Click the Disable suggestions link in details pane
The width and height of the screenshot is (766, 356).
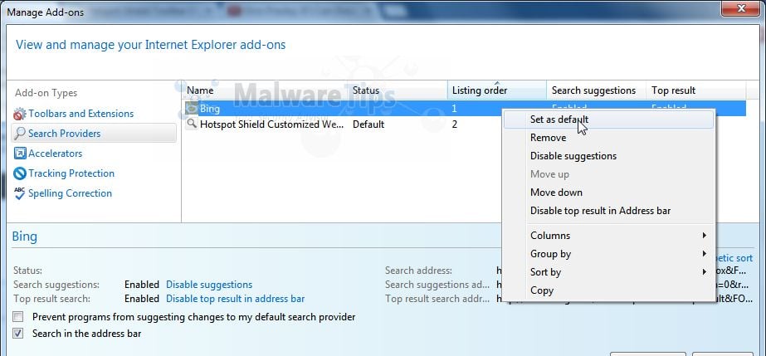tap(209, 284)
